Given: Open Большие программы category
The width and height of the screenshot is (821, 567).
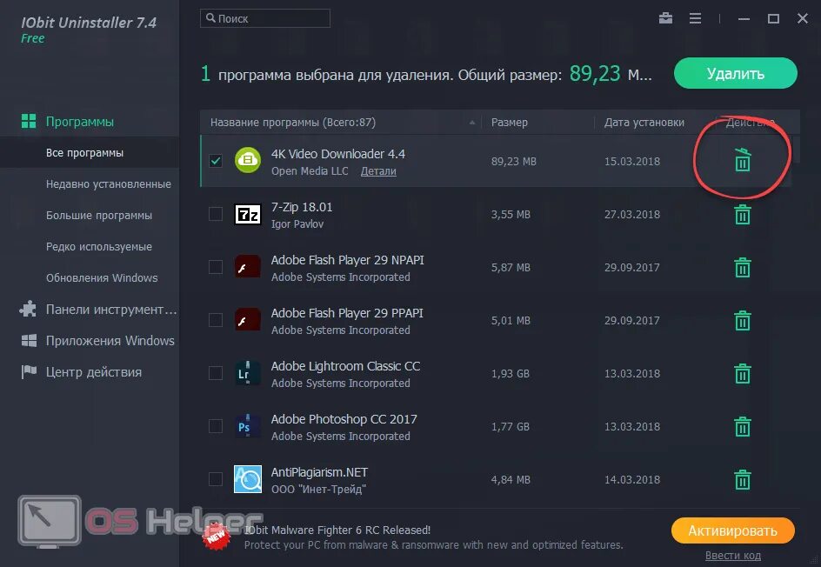Looking at the screenshot, I should tap(99, 215).
